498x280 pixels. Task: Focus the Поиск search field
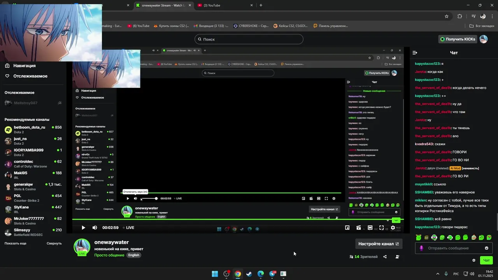[x=249, y=39]
